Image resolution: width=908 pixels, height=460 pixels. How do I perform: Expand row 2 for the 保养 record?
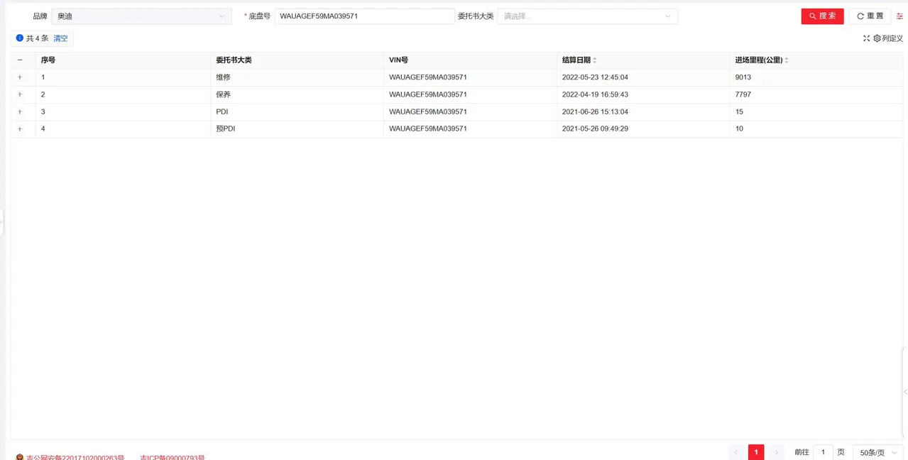click(x=20, y=94)
